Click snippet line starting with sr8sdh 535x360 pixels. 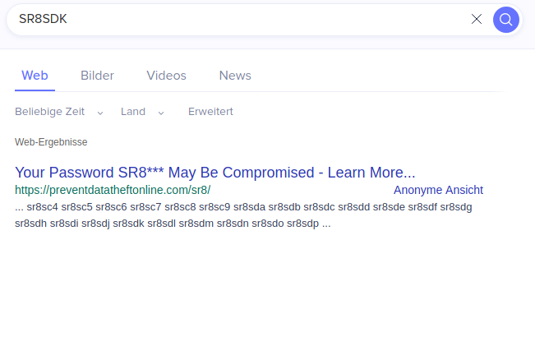click(x=173, y=223)
